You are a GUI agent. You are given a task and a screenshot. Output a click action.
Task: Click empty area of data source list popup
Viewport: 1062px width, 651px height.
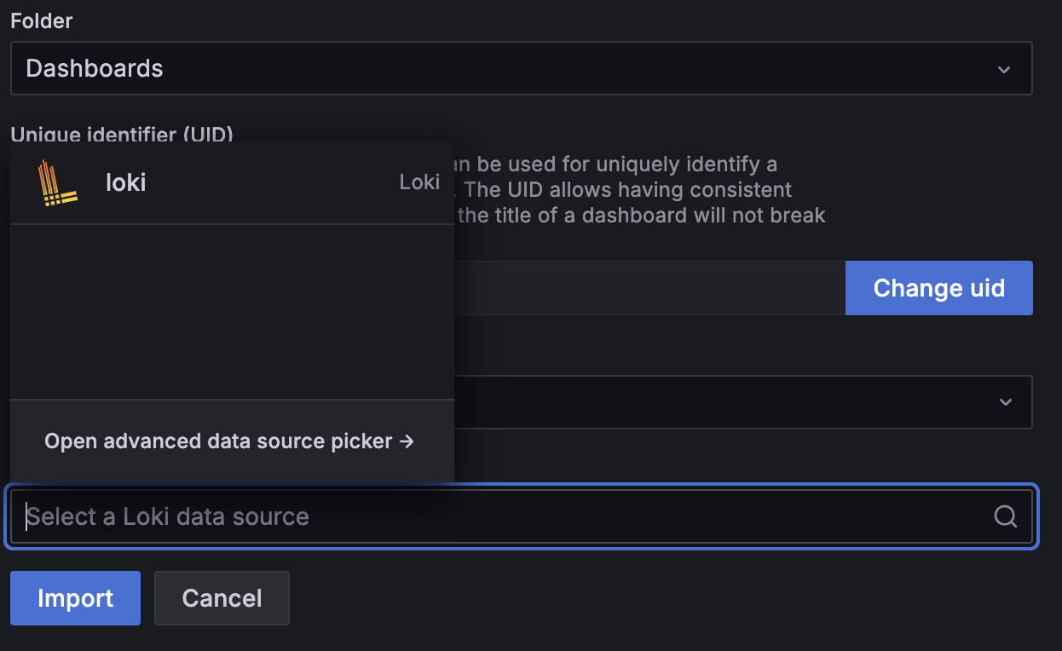click(232, 312)
